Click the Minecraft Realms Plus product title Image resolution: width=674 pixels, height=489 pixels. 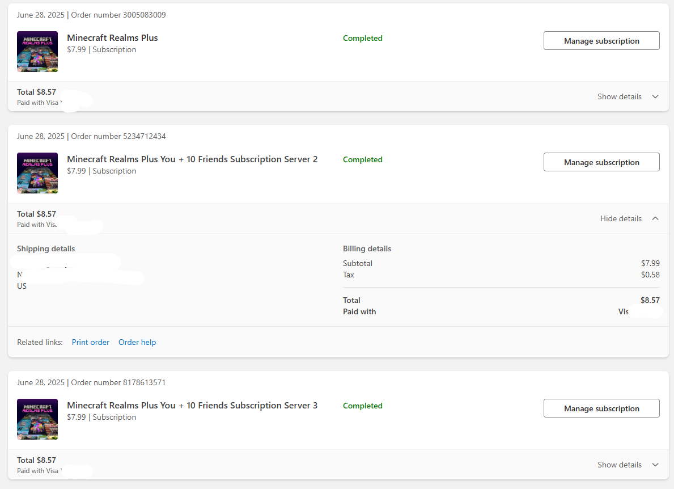tap(112, 37)
